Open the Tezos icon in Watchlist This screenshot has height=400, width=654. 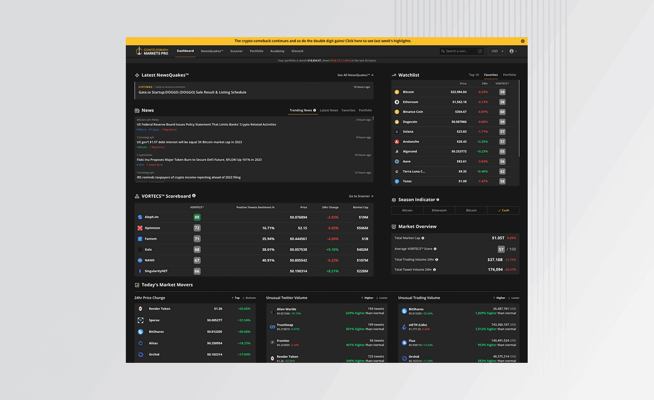pos(397,182)
